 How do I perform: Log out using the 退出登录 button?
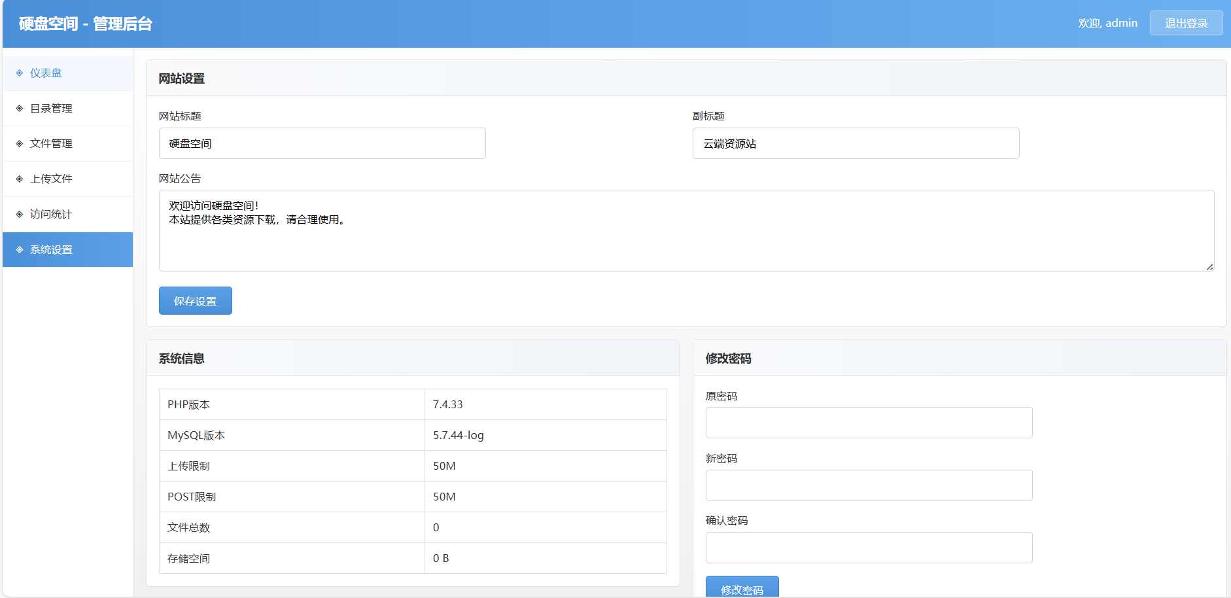[x=1186, y=24]
